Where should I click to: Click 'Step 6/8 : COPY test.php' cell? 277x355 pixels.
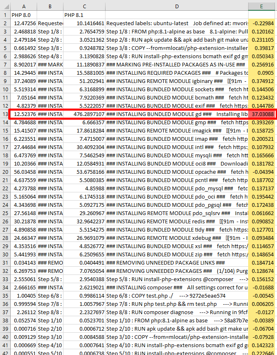[x=177, y=296]
